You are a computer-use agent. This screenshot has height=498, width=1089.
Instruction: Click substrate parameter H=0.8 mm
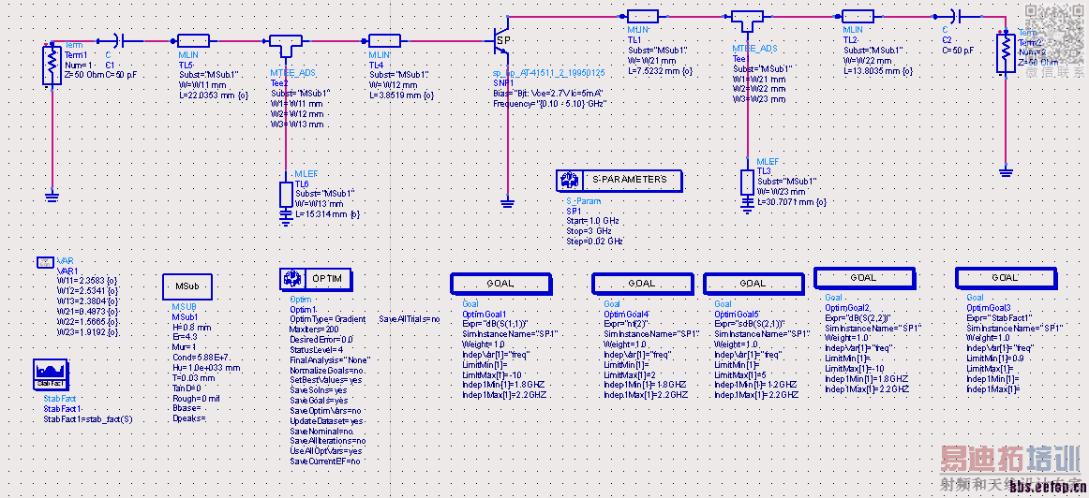(x=191, y=326)
